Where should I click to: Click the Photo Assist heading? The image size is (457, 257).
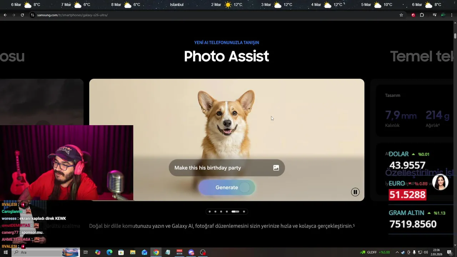point(226,56)
